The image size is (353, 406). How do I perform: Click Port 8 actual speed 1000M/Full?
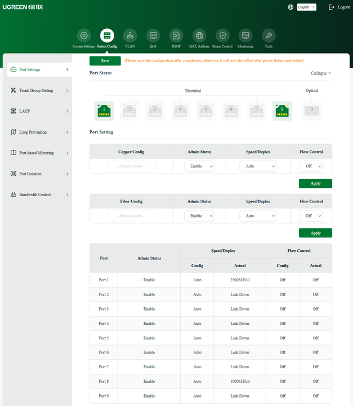[240, 381]
